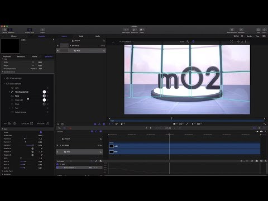Viewport: 268px width, 201px height.
Task: Open the Add Object toolbar menu
Action: pyautogui.click(x=126, y=30)
